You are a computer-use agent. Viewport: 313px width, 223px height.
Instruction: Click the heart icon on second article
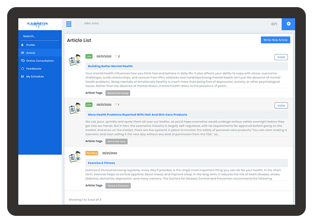[116, 104]
